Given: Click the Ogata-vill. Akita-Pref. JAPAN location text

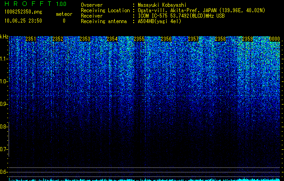Looking at the screenshot, I should pos(201,10).
